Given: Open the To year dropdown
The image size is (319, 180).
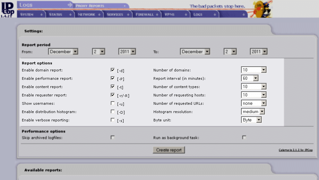Looking at the screenshot, I should [259, 52].
